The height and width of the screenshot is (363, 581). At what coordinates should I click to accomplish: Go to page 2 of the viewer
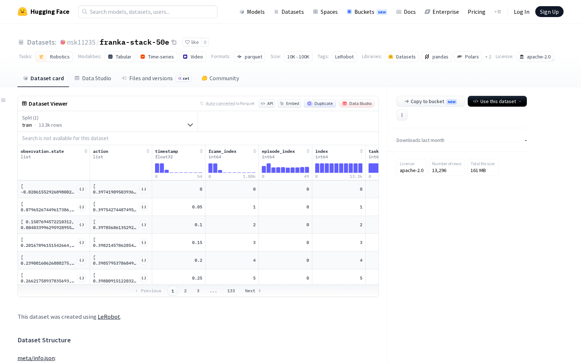pos(186,291)
